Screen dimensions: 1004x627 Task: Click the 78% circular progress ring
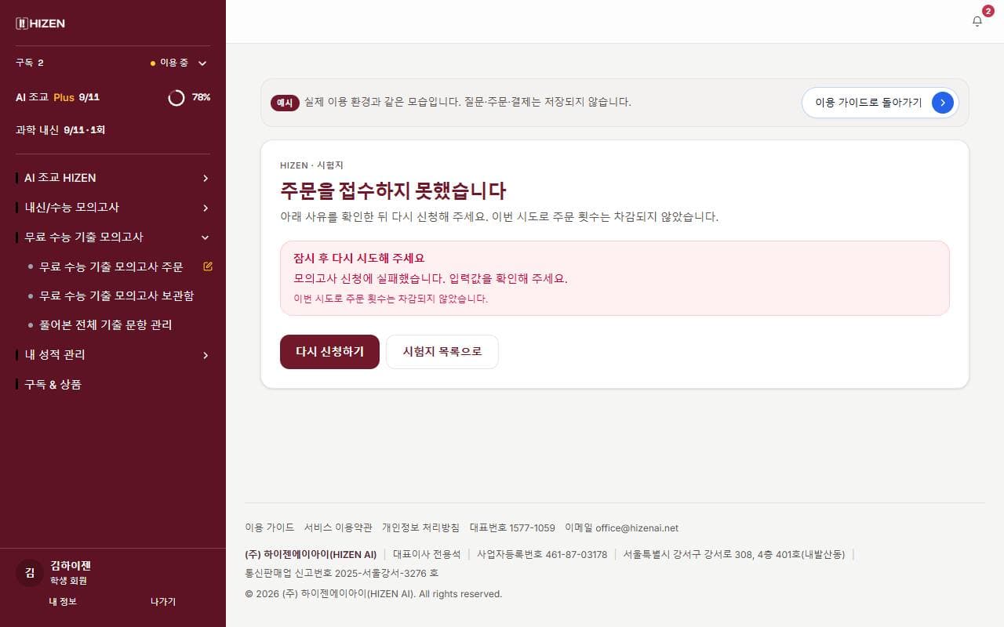176,97
